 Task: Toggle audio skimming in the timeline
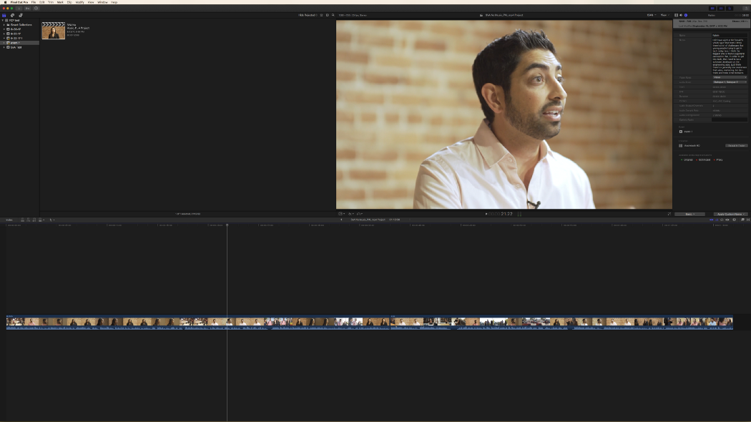pyautogui.click(x=717, y=220)
